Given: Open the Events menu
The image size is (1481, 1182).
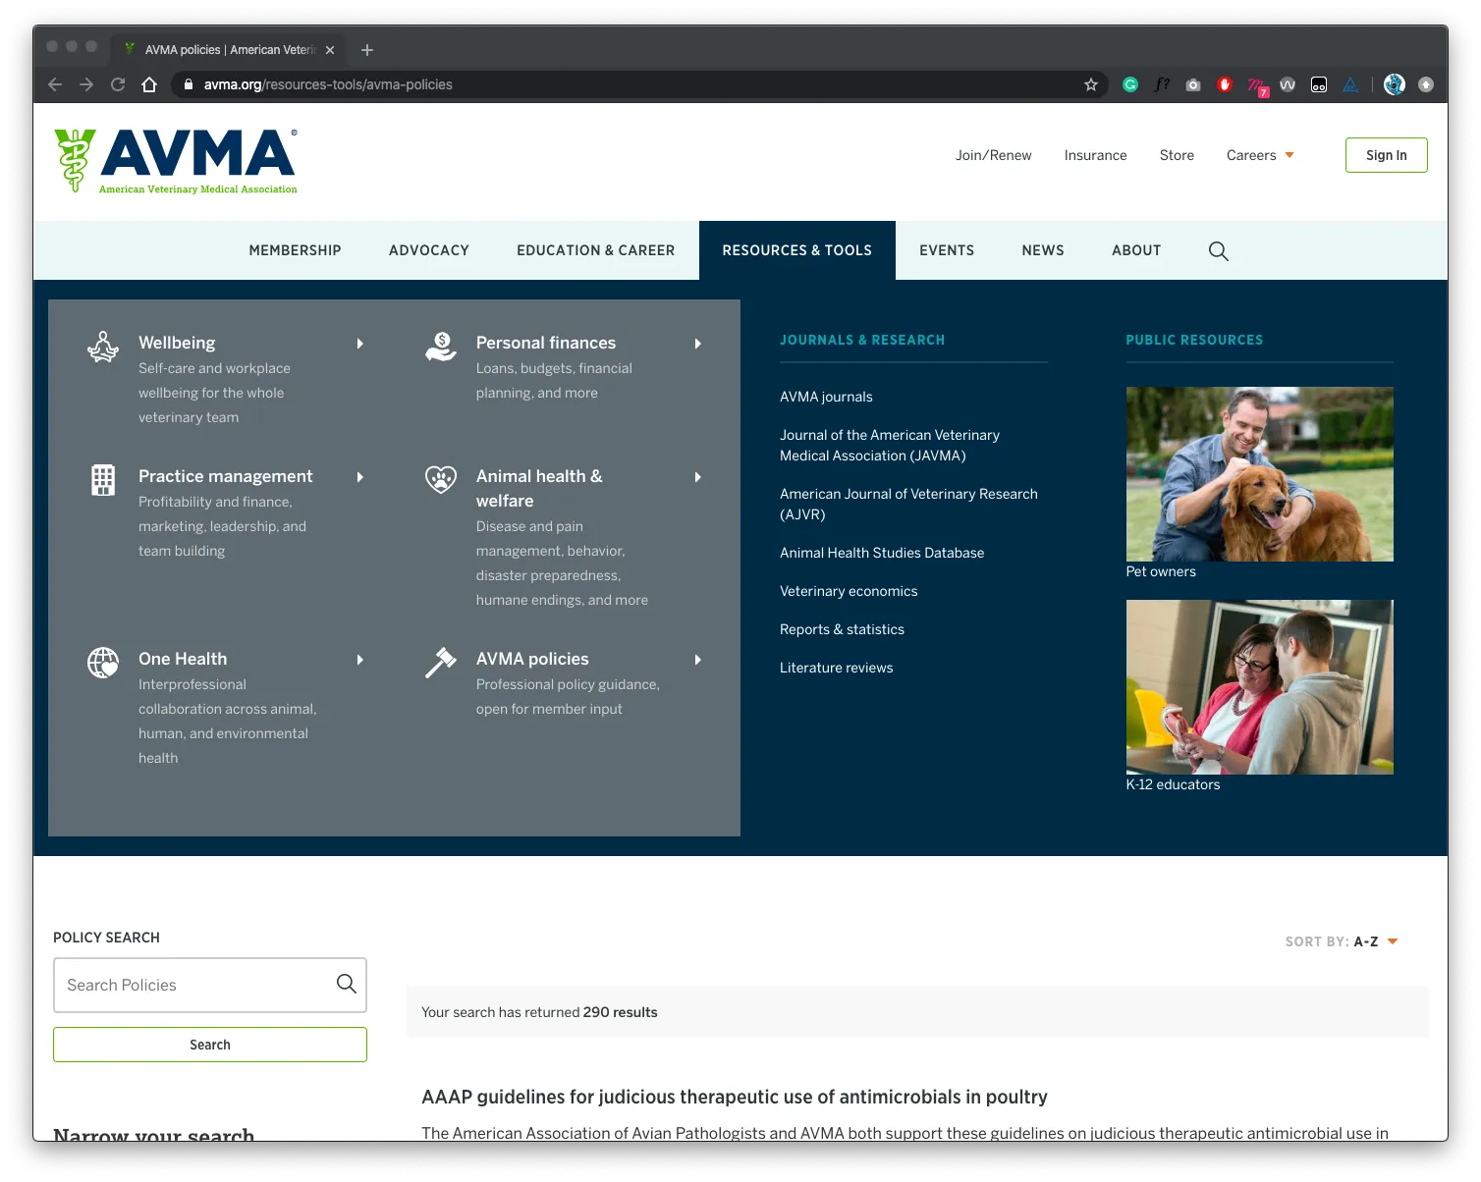Looking at the screenshot, I should pos(947,250).
